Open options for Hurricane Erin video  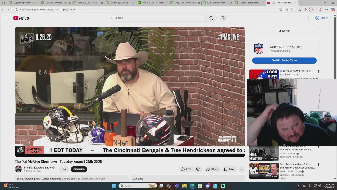pos(318,72)
